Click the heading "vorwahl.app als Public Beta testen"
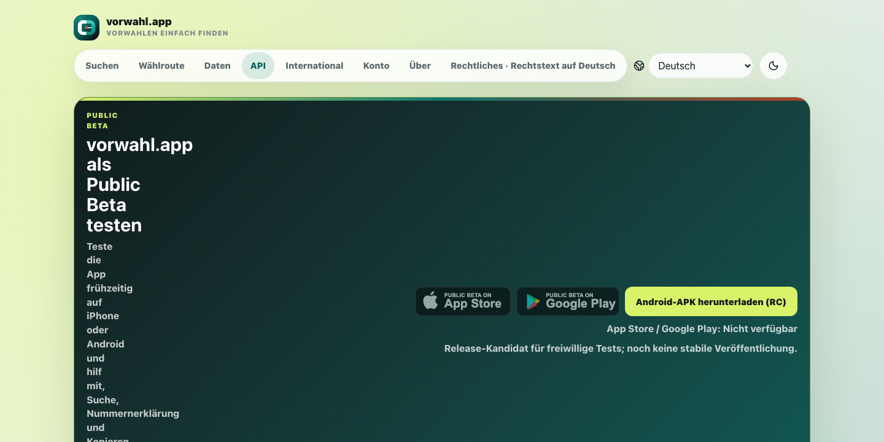 pyautogui.click(x=139, y=185)
